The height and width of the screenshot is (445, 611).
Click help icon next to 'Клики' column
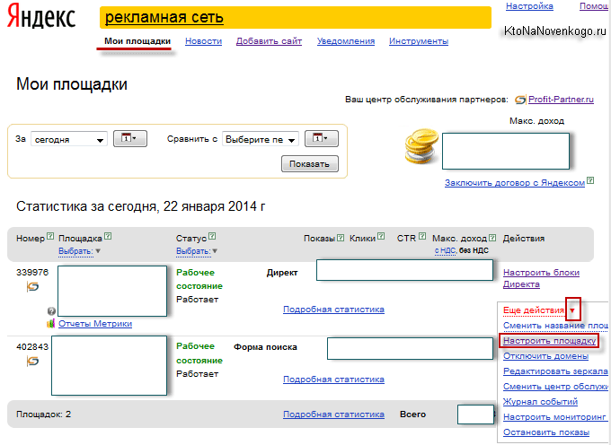(x=381, y=236)
